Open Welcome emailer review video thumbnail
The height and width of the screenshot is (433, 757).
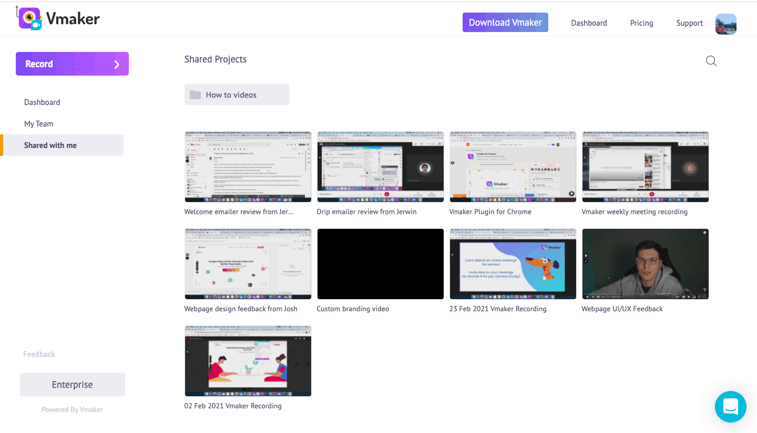248,167
